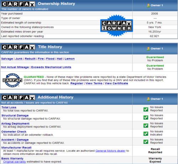Click the green checkmark for Airbag Deployment
Screen dimensions: 178x164
[146, 125]
